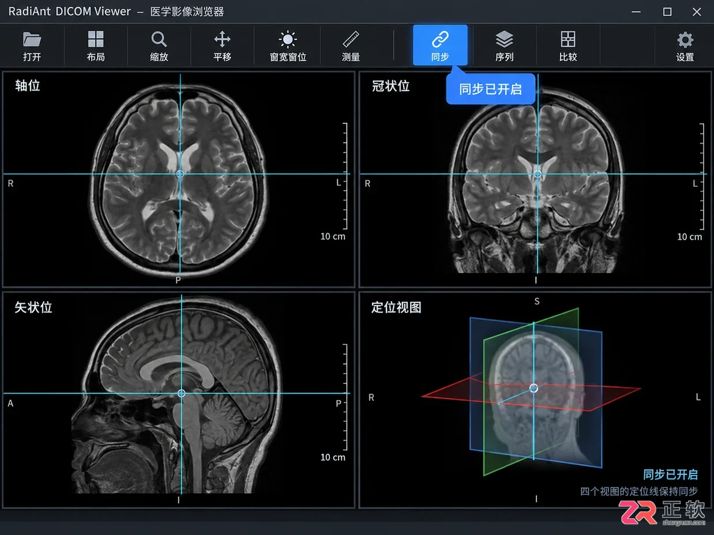The height and width of the screenshot is (535, 714).
Task: Click the crosshair center in coronal view
Action: 538,174
